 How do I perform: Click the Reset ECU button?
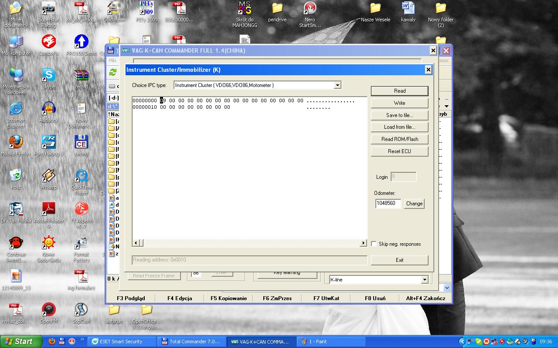pos(400,151)
